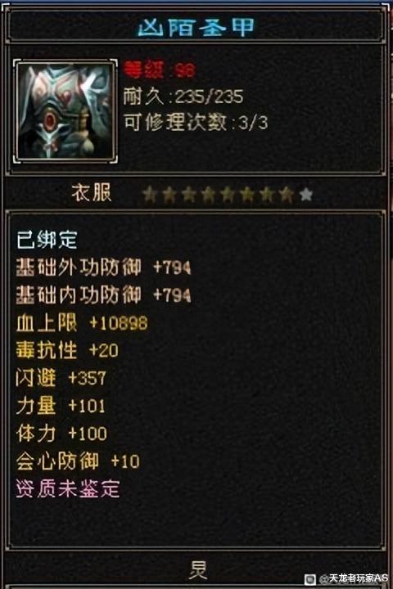393x589 pixels.
Task: Click the grey ninth star
Action: [306, 195]
